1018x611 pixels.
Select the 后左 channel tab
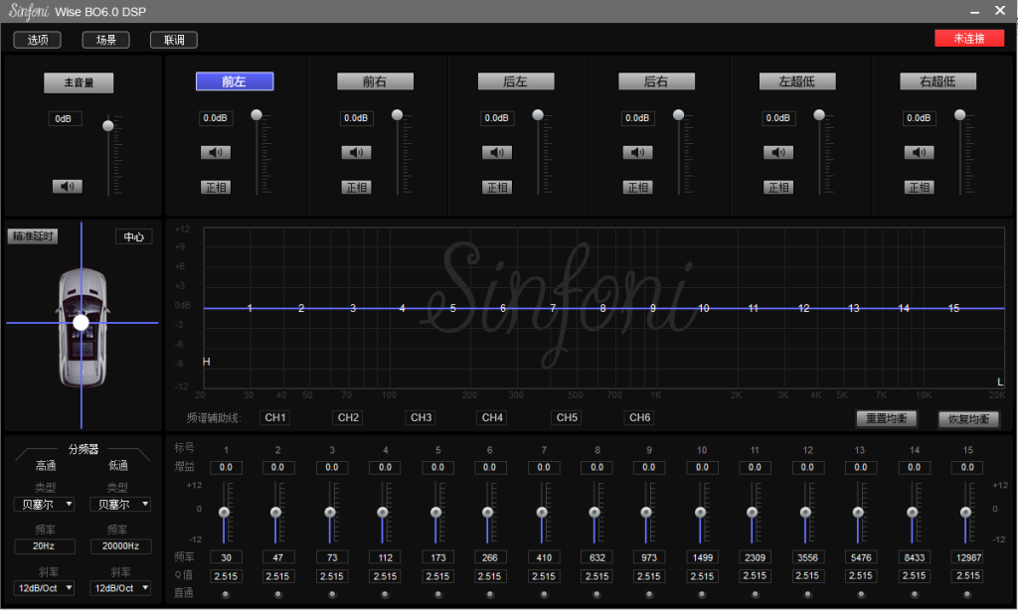tap(516, 81)
